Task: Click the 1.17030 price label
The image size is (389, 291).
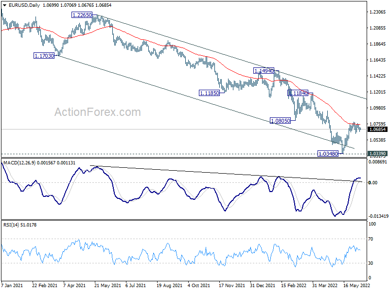Action: tap(44, 56)
